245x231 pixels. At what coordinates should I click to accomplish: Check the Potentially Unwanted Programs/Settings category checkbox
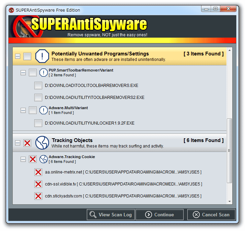(x=27, y=56)
